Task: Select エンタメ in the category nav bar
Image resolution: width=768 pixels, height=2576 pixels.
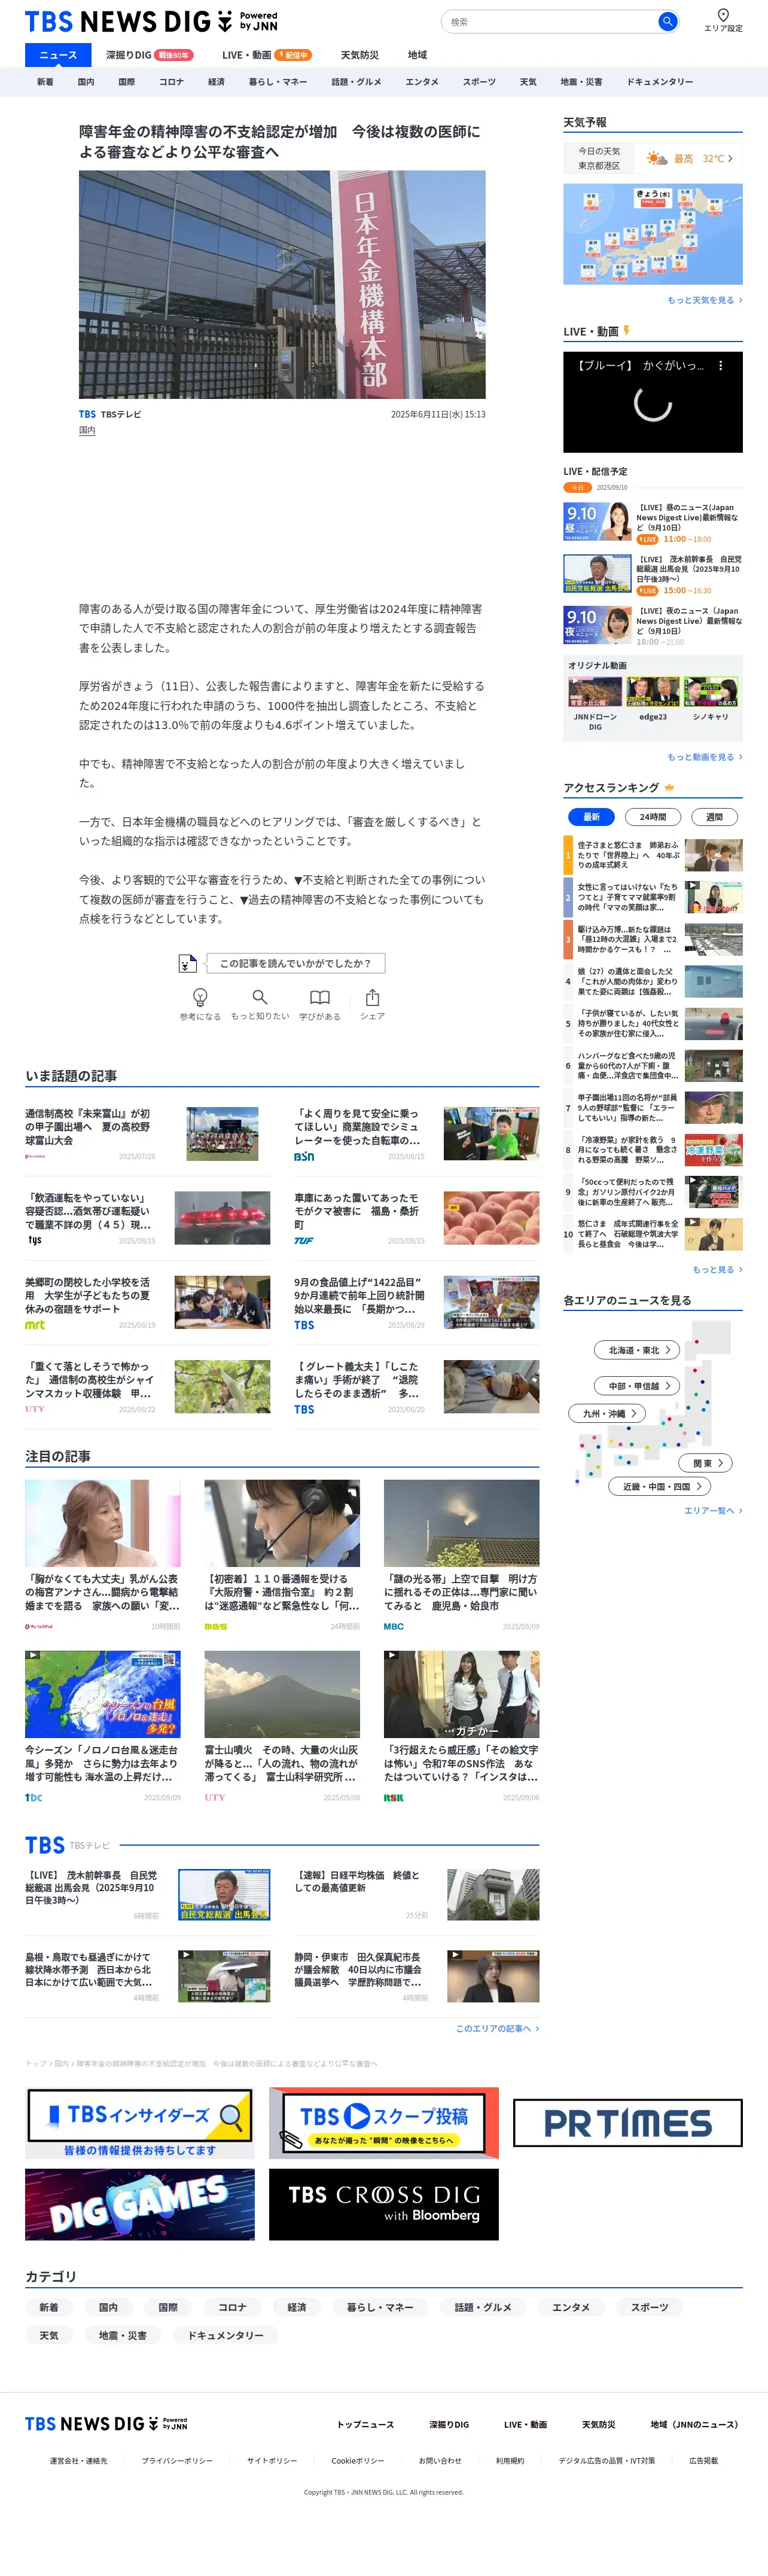Action: [x=422, y=82]
